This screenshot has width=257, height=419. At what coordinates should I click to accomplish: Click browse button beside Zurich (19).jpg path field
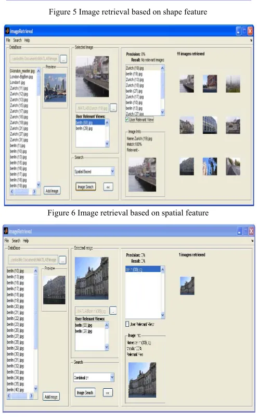(113, 108)
